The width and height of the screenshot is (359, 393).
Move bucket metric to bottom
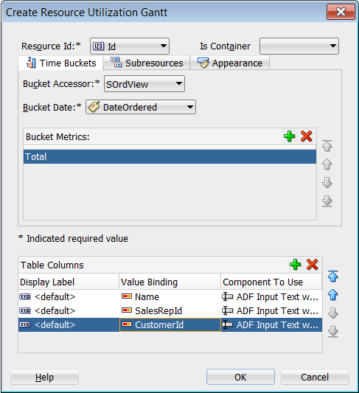pos(327,201)
